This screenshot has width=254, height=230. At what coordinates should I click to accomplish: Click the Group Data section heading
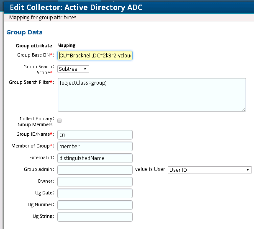point(24,32)
